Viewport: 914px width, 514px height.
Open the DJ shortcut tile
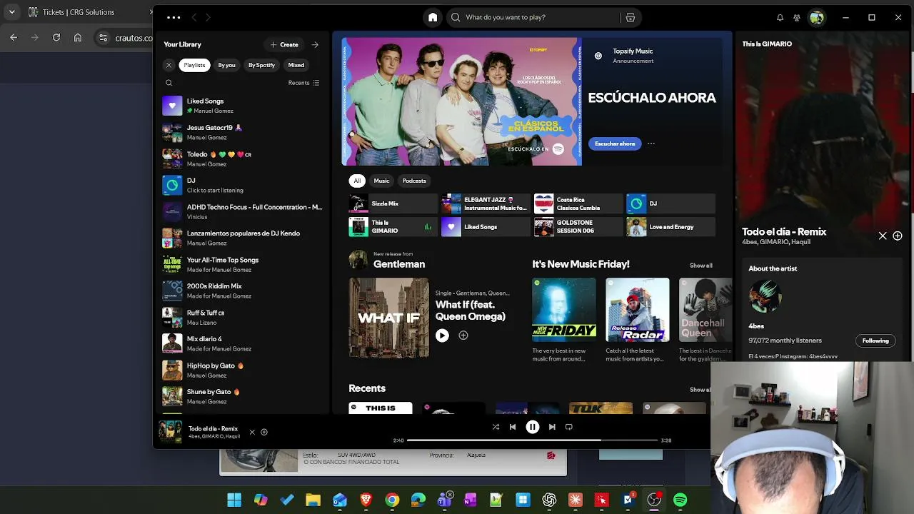click(x=671, y=203)
